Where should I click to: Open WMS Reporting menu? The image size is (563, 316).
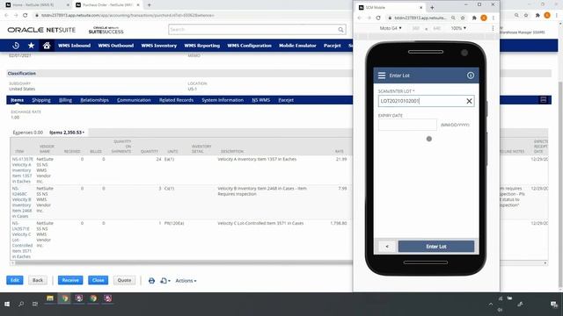coord(201,46)
